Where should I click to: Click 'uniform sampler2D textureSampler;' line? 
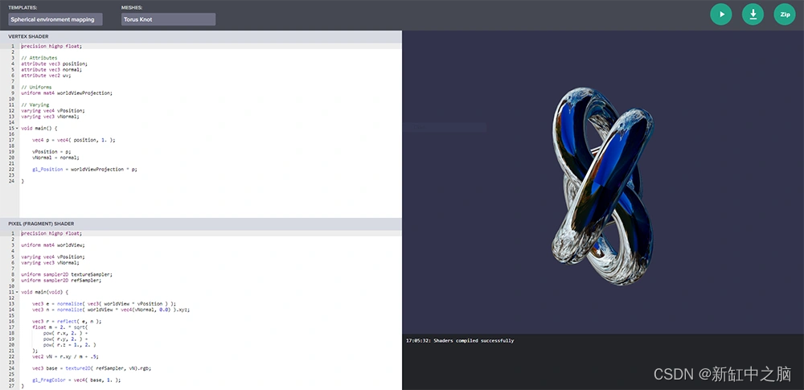coord(67,274)
